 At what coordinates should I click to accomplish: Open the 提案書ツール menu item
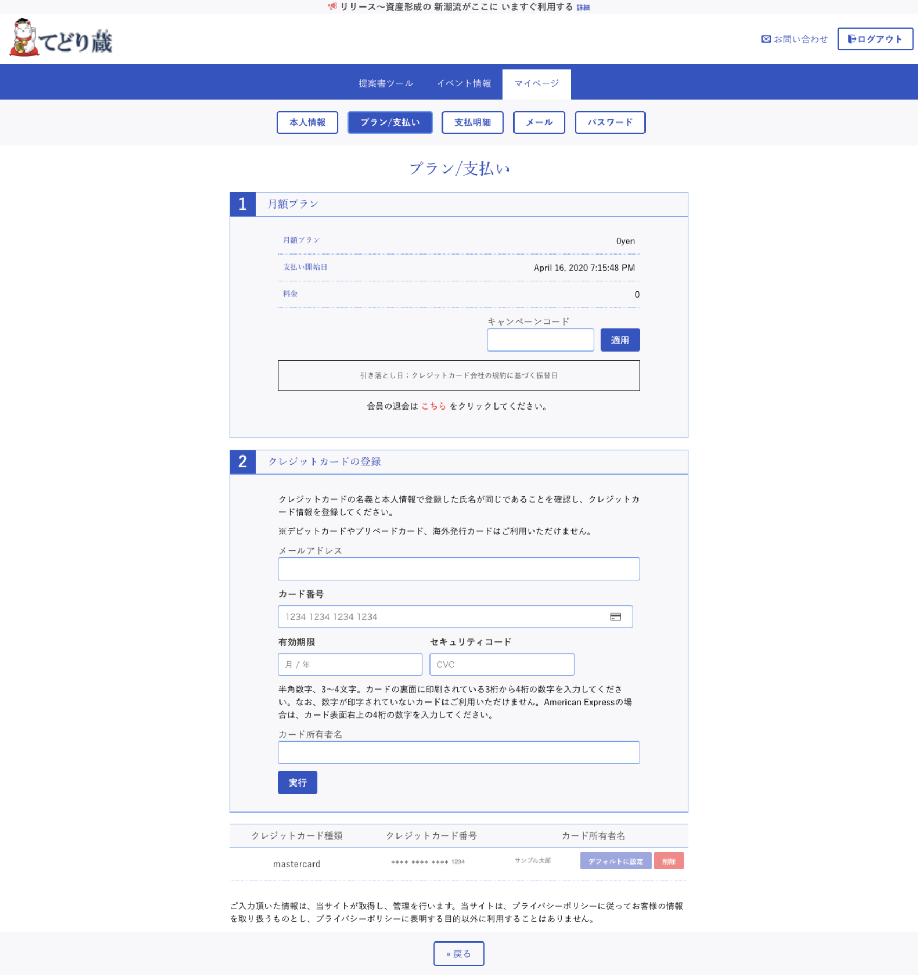click(x=386, y=83)
